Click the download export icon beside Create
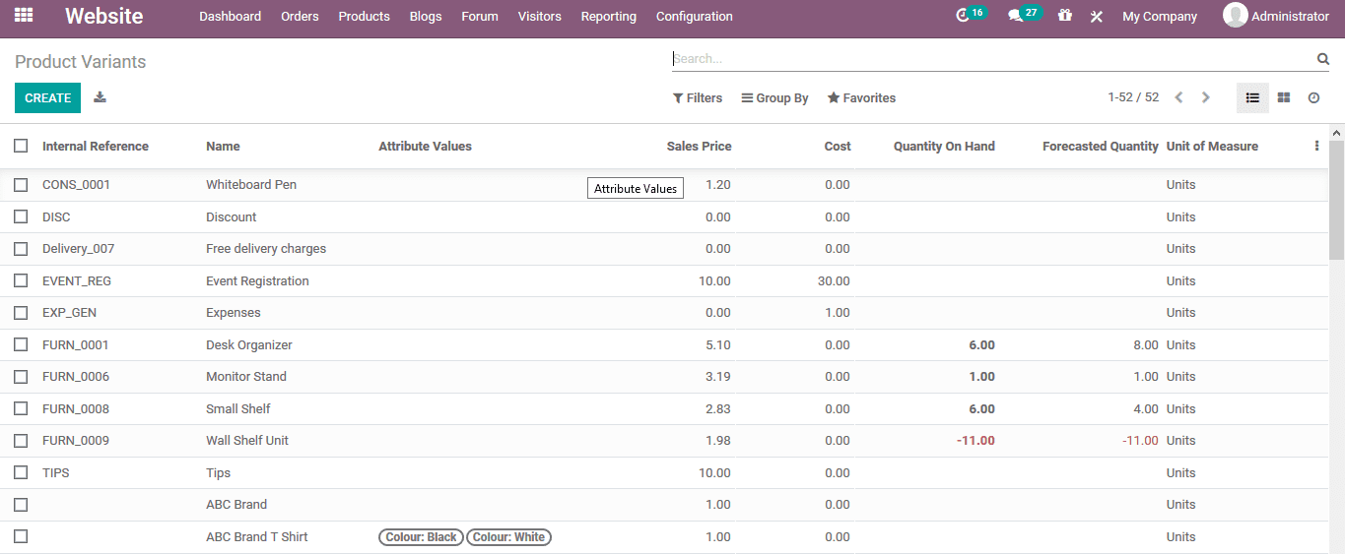This screenshot has width=1345, height=554. (100, 97)
